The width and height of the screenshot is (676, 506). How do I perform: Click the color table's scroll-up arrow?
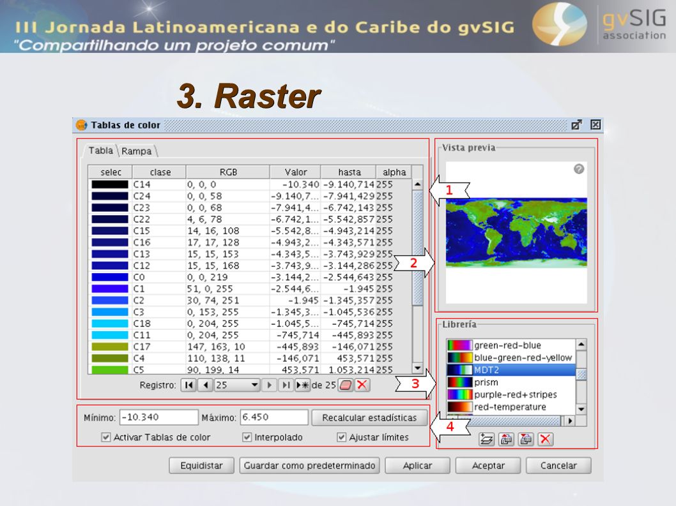417,185
